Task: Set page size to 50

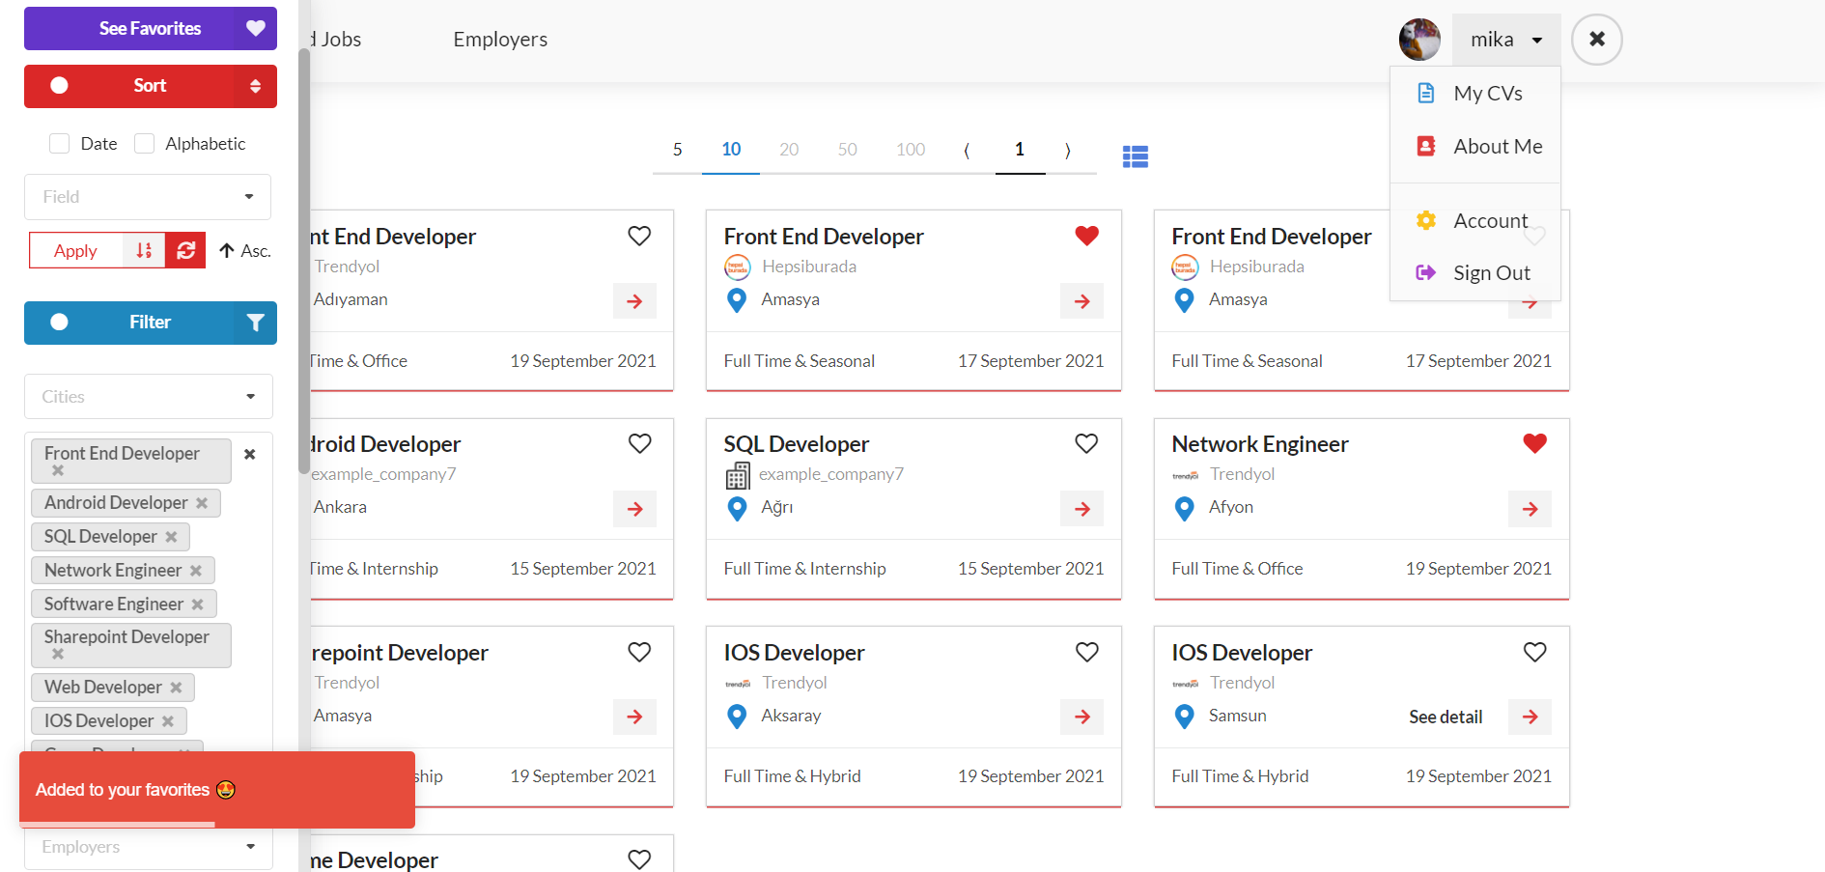Action: [848, 150]
